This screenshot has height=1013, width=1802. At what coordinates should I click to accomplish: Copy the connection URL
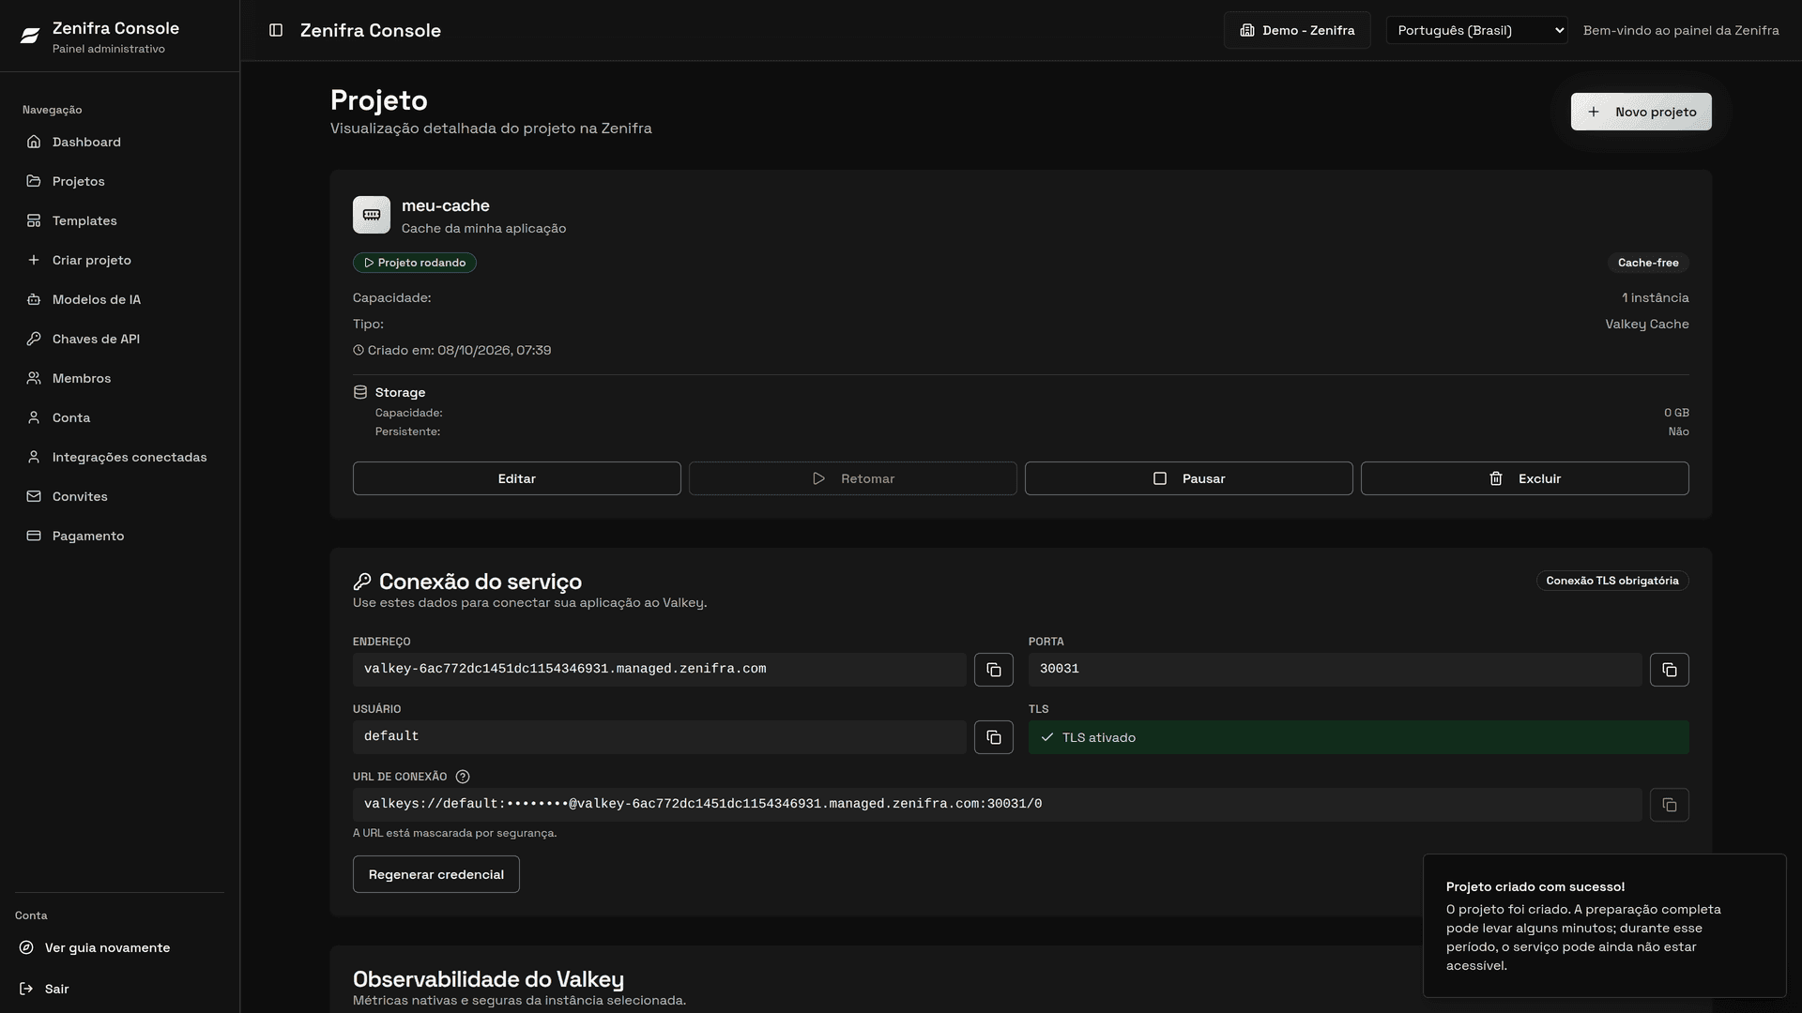(1669, 805)
